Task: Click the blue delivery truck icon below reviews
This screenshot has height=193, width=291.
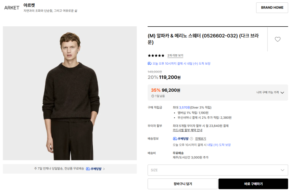Action: point(150,64)
